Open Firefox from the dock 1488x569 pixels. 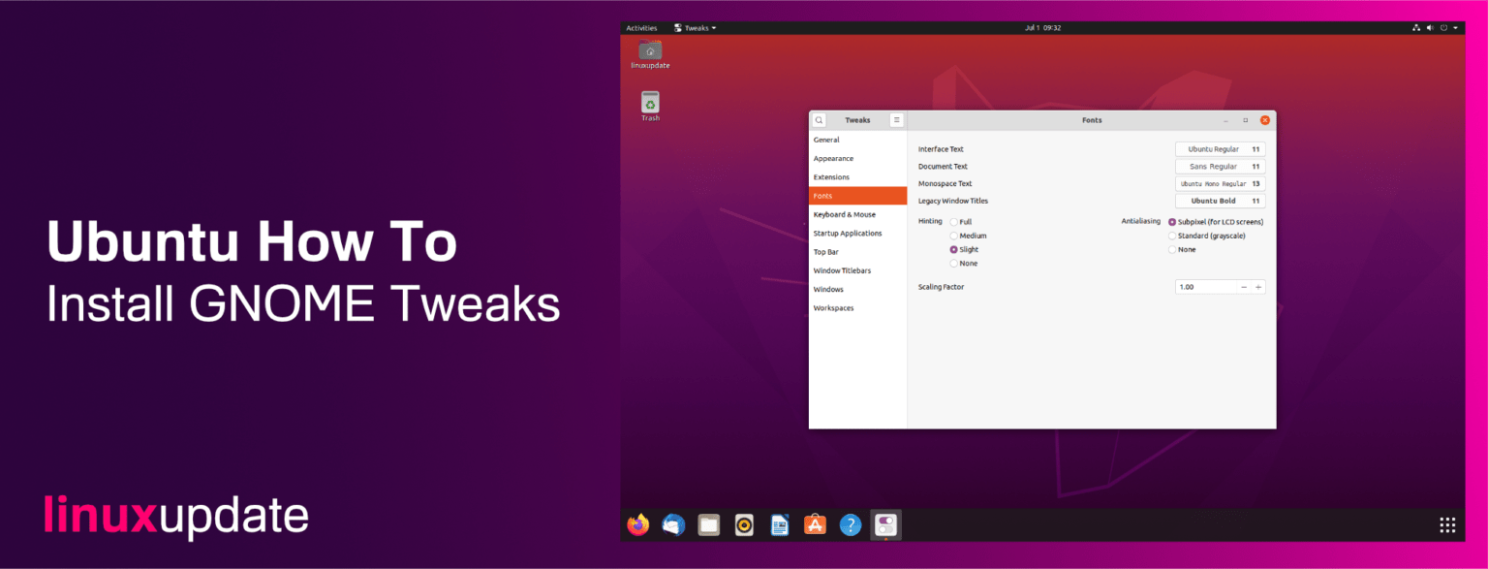click(637, 525)
